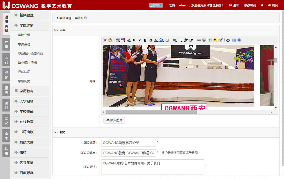Image resolution: width=284 pixels, height=179 pixels.
Task: Open the font family dropdown
Action: coord(123,40)
